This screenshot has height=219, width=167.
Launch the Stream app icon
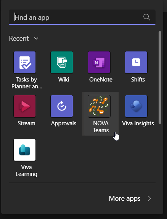click(x=25, y=106)
